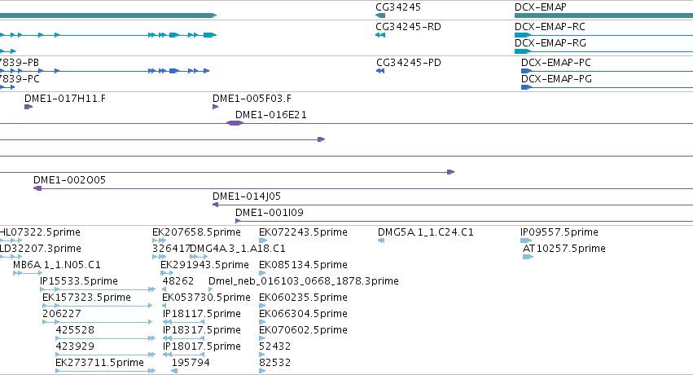Click the 195794 feature label
This screenshot has width=693, height=375.
[x=191, y=363]
